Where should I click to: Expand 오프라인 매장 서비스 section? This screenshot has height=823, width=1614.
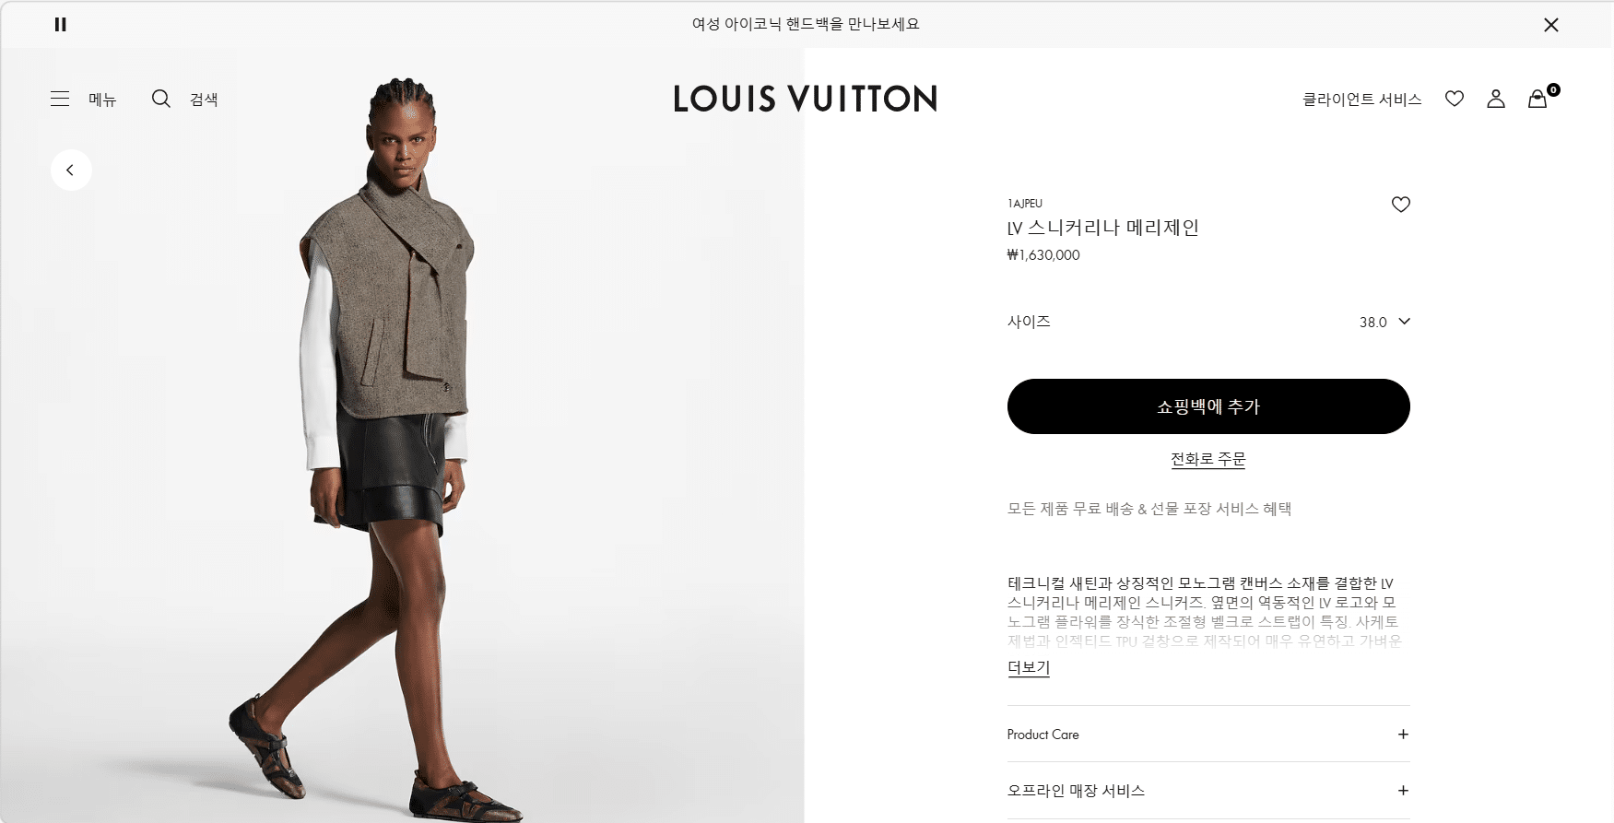point(1208,791)
